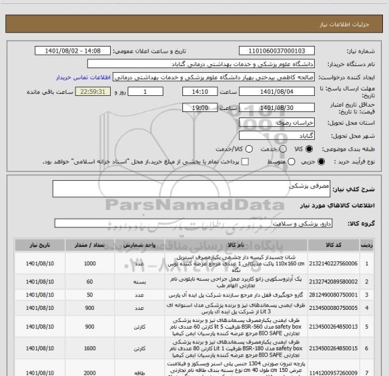Click the کد کالا column header
Viewport: 389px width, 376px height.
point(334,245)
